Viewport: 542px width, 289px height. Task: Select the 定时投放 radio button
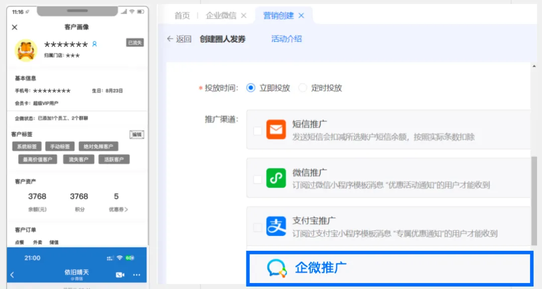point(303,88)
